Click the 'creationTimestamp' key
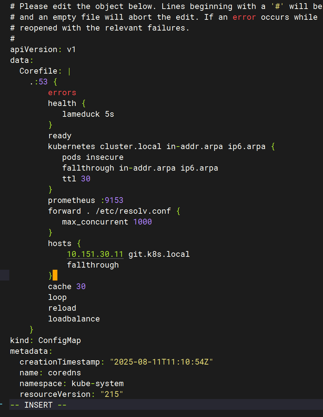 point(60,362)
